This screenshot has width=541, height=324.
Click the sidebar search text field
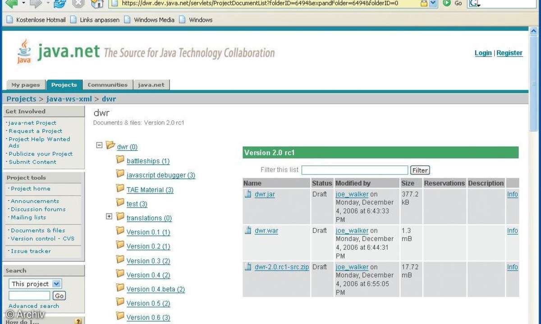tap(29, 296)
